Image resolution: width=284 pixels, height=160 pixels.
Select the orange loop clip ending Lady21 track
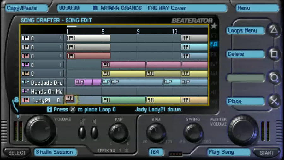194,100
